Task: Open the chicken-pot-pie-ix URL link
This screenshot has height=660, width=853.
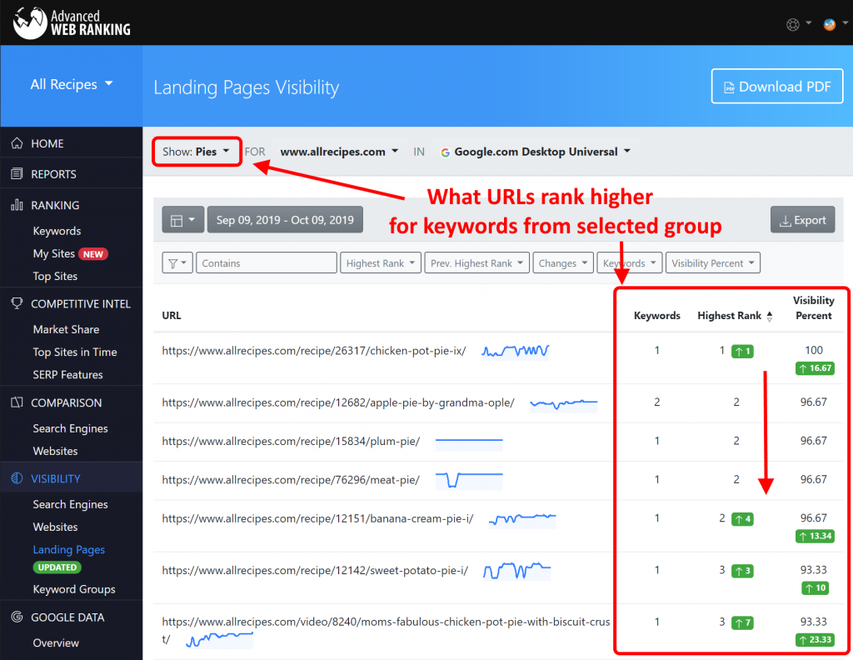Action: (314, 351)
